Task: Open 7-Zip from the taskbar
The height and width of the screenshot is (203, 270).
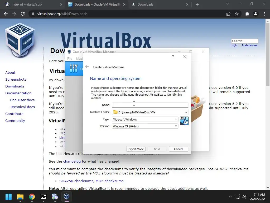Action: pos(44,197)
